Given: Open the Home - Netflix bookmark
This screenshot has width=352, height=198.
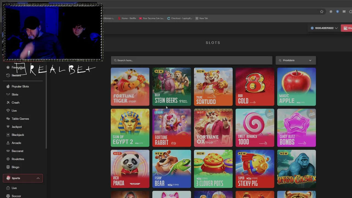Looking at the screenshot, I should point(127,18).
